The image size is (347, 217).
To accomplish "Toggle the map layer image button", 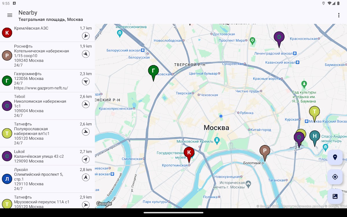I will coord(335,196).
